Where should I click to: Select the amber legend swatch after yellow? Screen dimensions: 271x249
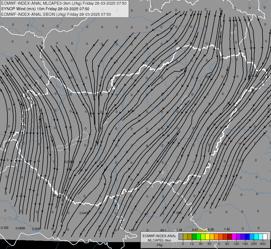tap(212, 237)
